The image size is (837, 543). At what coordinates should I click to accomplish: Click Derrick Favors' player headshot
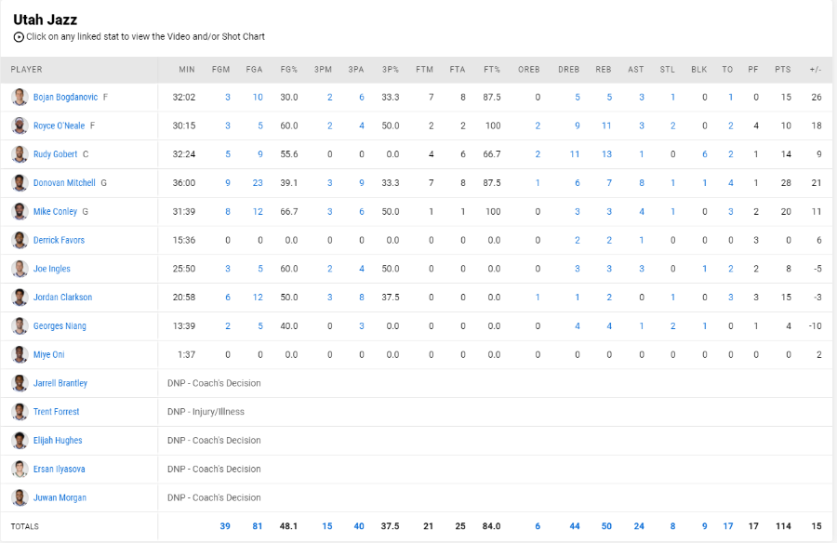20,240
